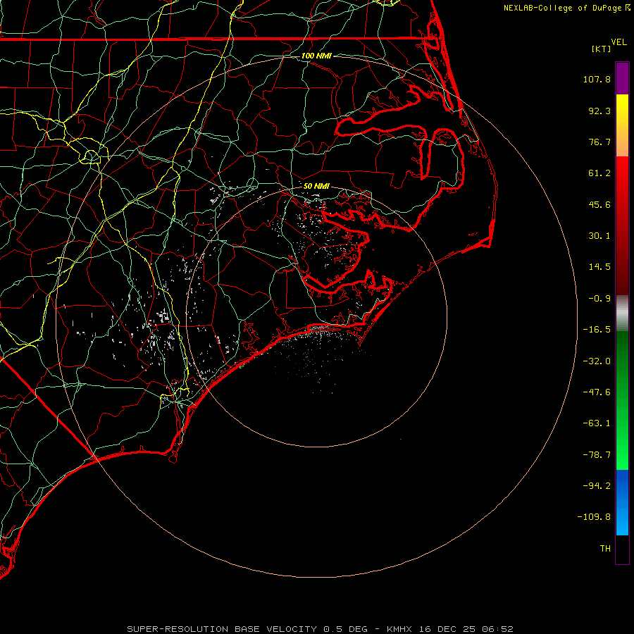
Task: Click the 92.3 velocity scale value
Action: (599, 111)
